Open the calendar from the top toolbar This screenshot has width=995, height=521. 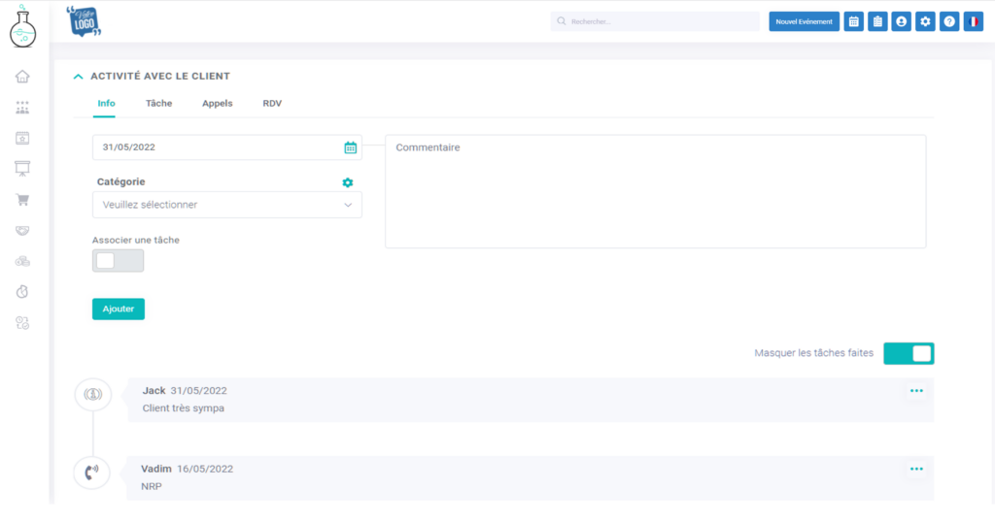click(853, 21)
